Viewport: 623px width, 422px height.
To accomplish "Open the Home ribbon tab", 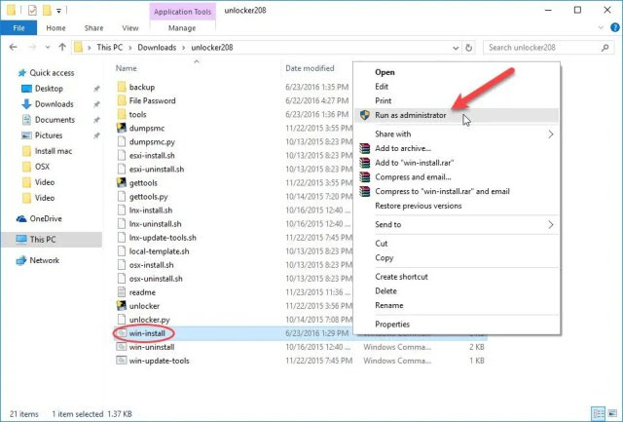I will click(55, 28).
